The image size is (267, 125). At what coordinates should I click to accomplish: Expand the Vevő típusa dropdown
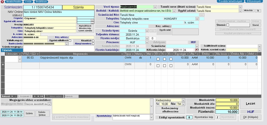click(155, 7)
